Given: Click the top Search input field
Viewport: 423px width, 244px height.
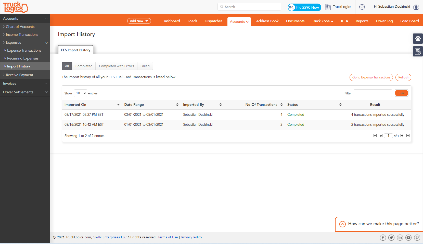Looking at the screenshot, I should click(x=249, y=7).
